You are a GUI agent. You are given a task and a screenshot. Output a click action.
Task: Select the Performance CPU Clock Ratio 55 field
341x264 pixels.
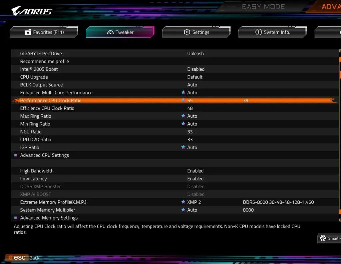coord(190,100)
